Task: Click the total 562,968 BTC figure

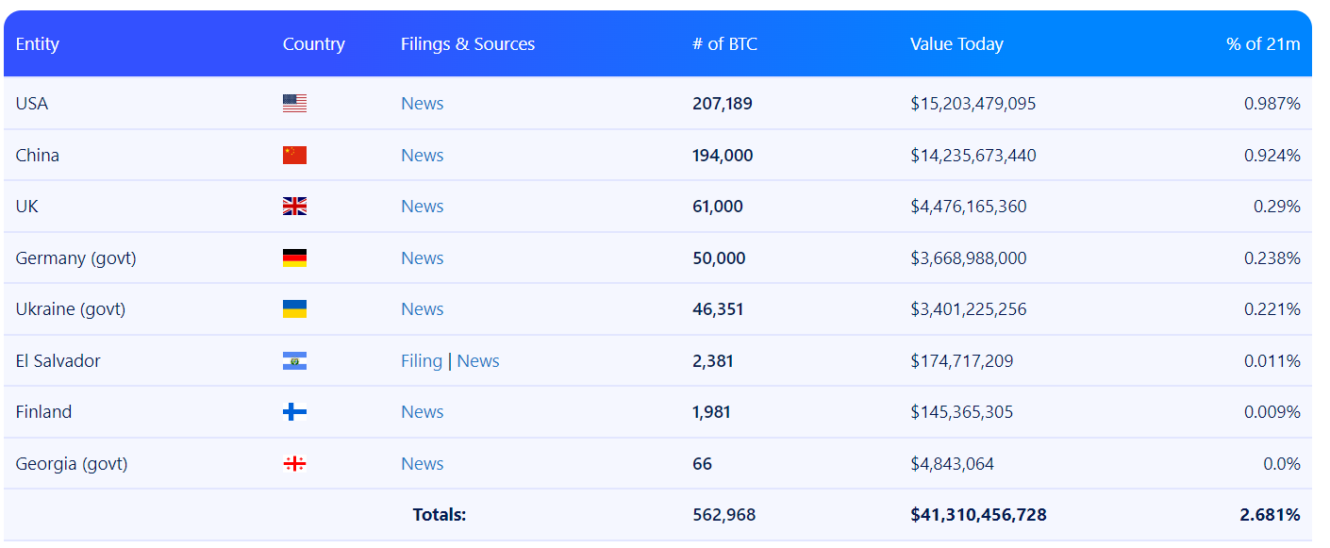Action: (x=724, y=515)
